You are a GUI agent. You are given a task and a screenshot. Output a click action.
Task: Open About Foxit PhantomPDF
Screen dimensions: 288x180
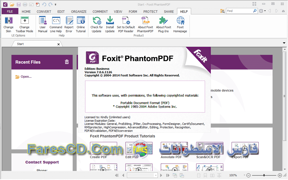146,24
